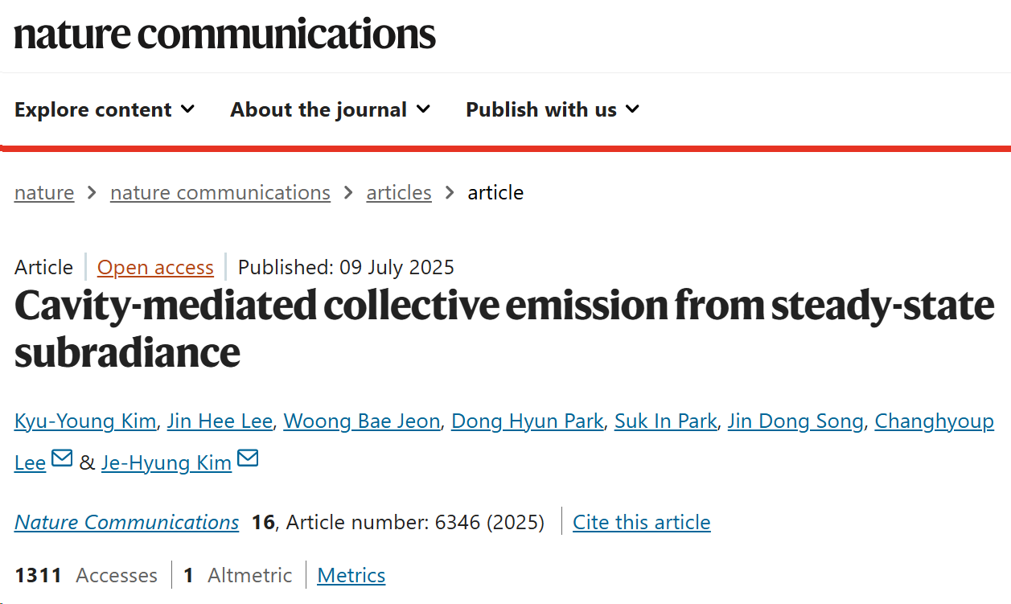Click author Woong Bae Jeon
The image size is (1011, 604).
(362, 421)
